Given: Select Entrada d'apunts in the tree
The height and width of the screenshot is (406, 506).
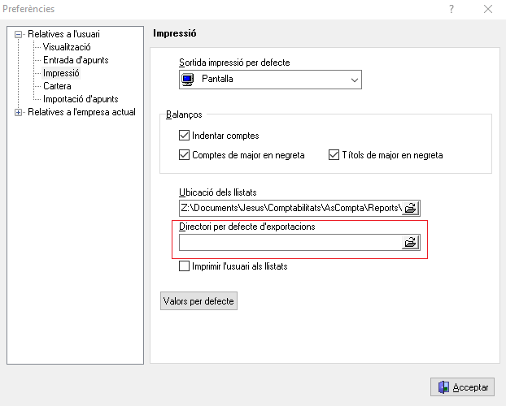Looking at the screenshot, I should tap(76, 60).
